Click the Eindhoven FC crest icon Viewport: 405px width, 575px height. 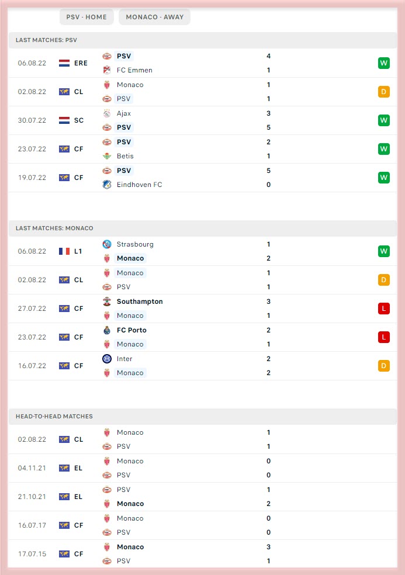click(107, 185)
